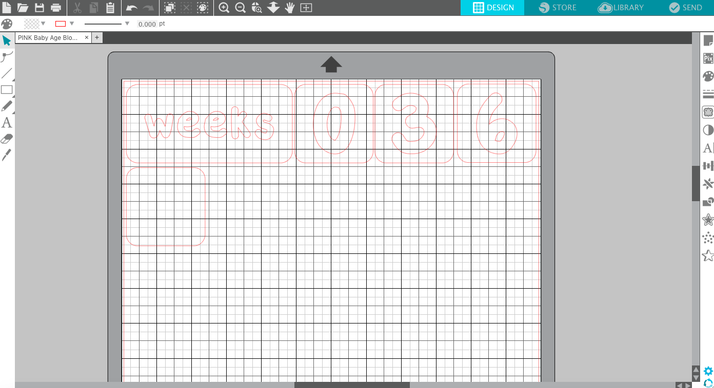The width and height of the screenshot is (714, 388).
Task: Open the Offset star panel
Action: pos(708,220)
